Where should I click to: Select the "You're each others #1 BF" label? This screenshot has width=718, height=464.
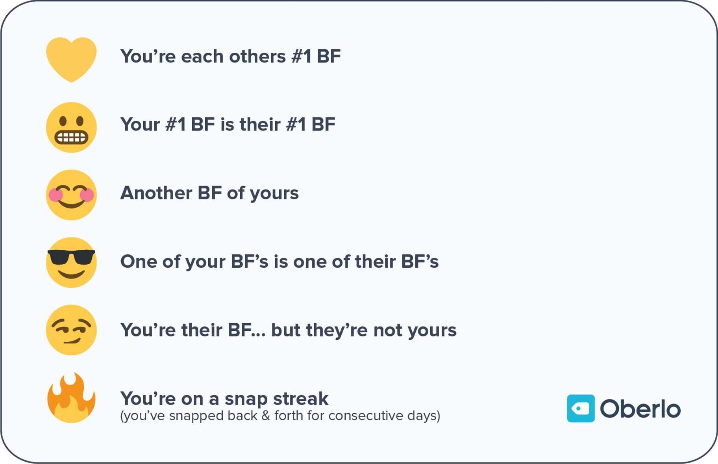pos(230,56)
